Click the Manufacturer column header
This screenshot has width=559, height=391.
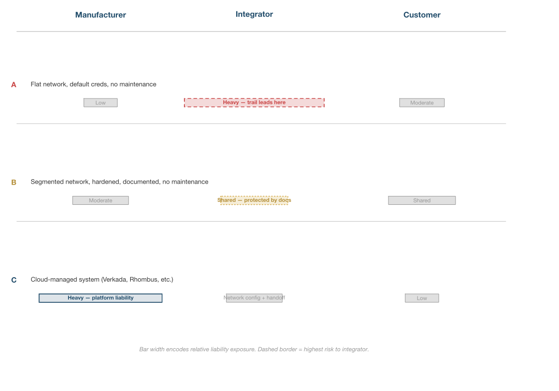click(x=101, y=15)
